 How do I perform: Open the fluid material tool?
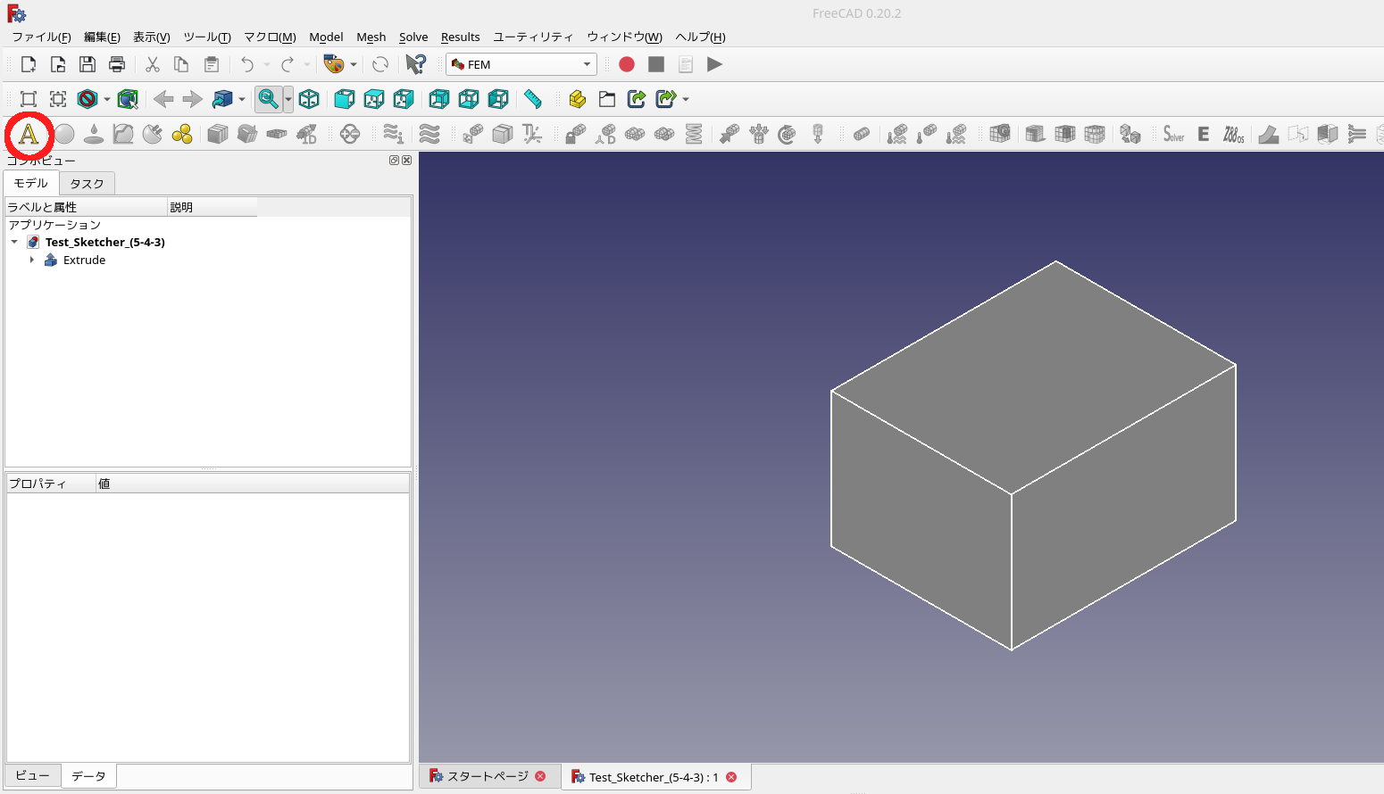[x=93, y=134]
